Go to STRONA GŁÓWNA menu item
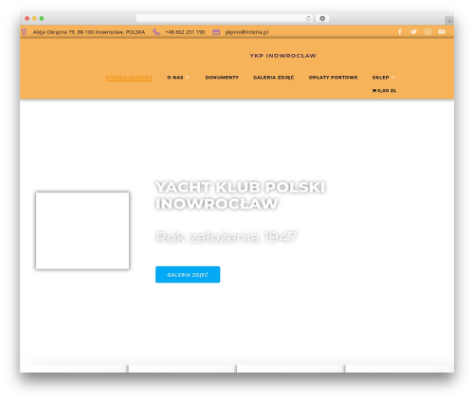 pos(129,78)
